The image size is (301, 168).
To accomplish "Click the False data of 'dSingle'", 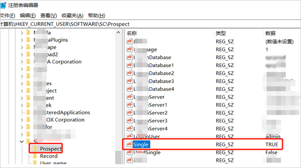I will click(x=271, y=153).
